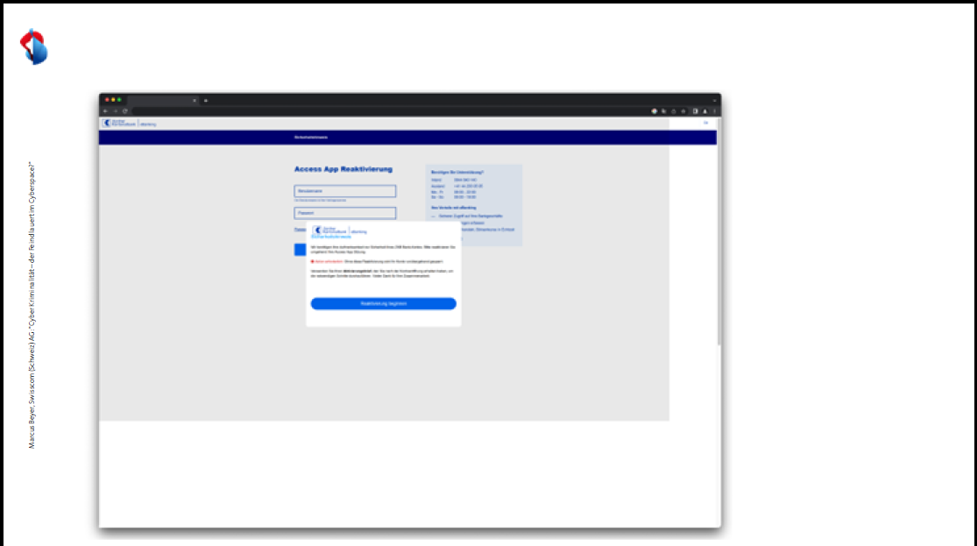Open the browser profile avatar
Screen dimensions: 977x546
point(705,111)
